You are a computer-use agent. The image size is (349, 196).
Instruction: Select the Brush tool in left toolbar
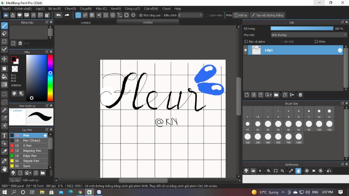tap(4, 26)
